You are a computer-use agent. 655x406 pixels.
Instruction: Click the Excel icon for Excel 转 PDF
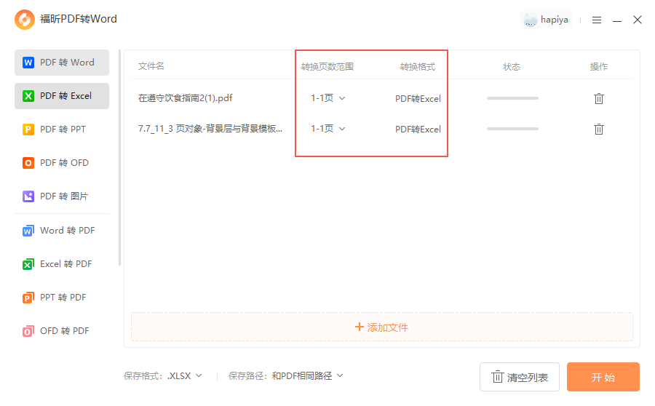click(x=28, y=264)
